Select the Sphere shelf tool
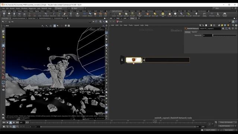238x134 pixels. (x=9, y=14)
